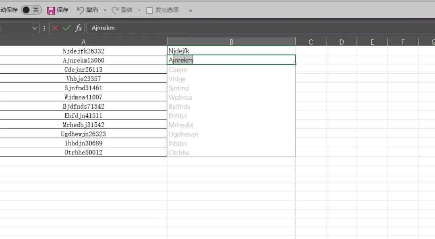
Task: Select column C header
Action: [x=311, y=42]
